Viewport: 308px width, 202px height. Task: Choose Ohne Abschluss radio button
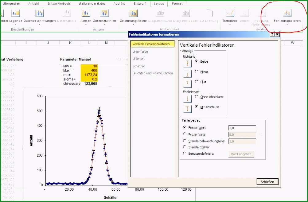197,96
